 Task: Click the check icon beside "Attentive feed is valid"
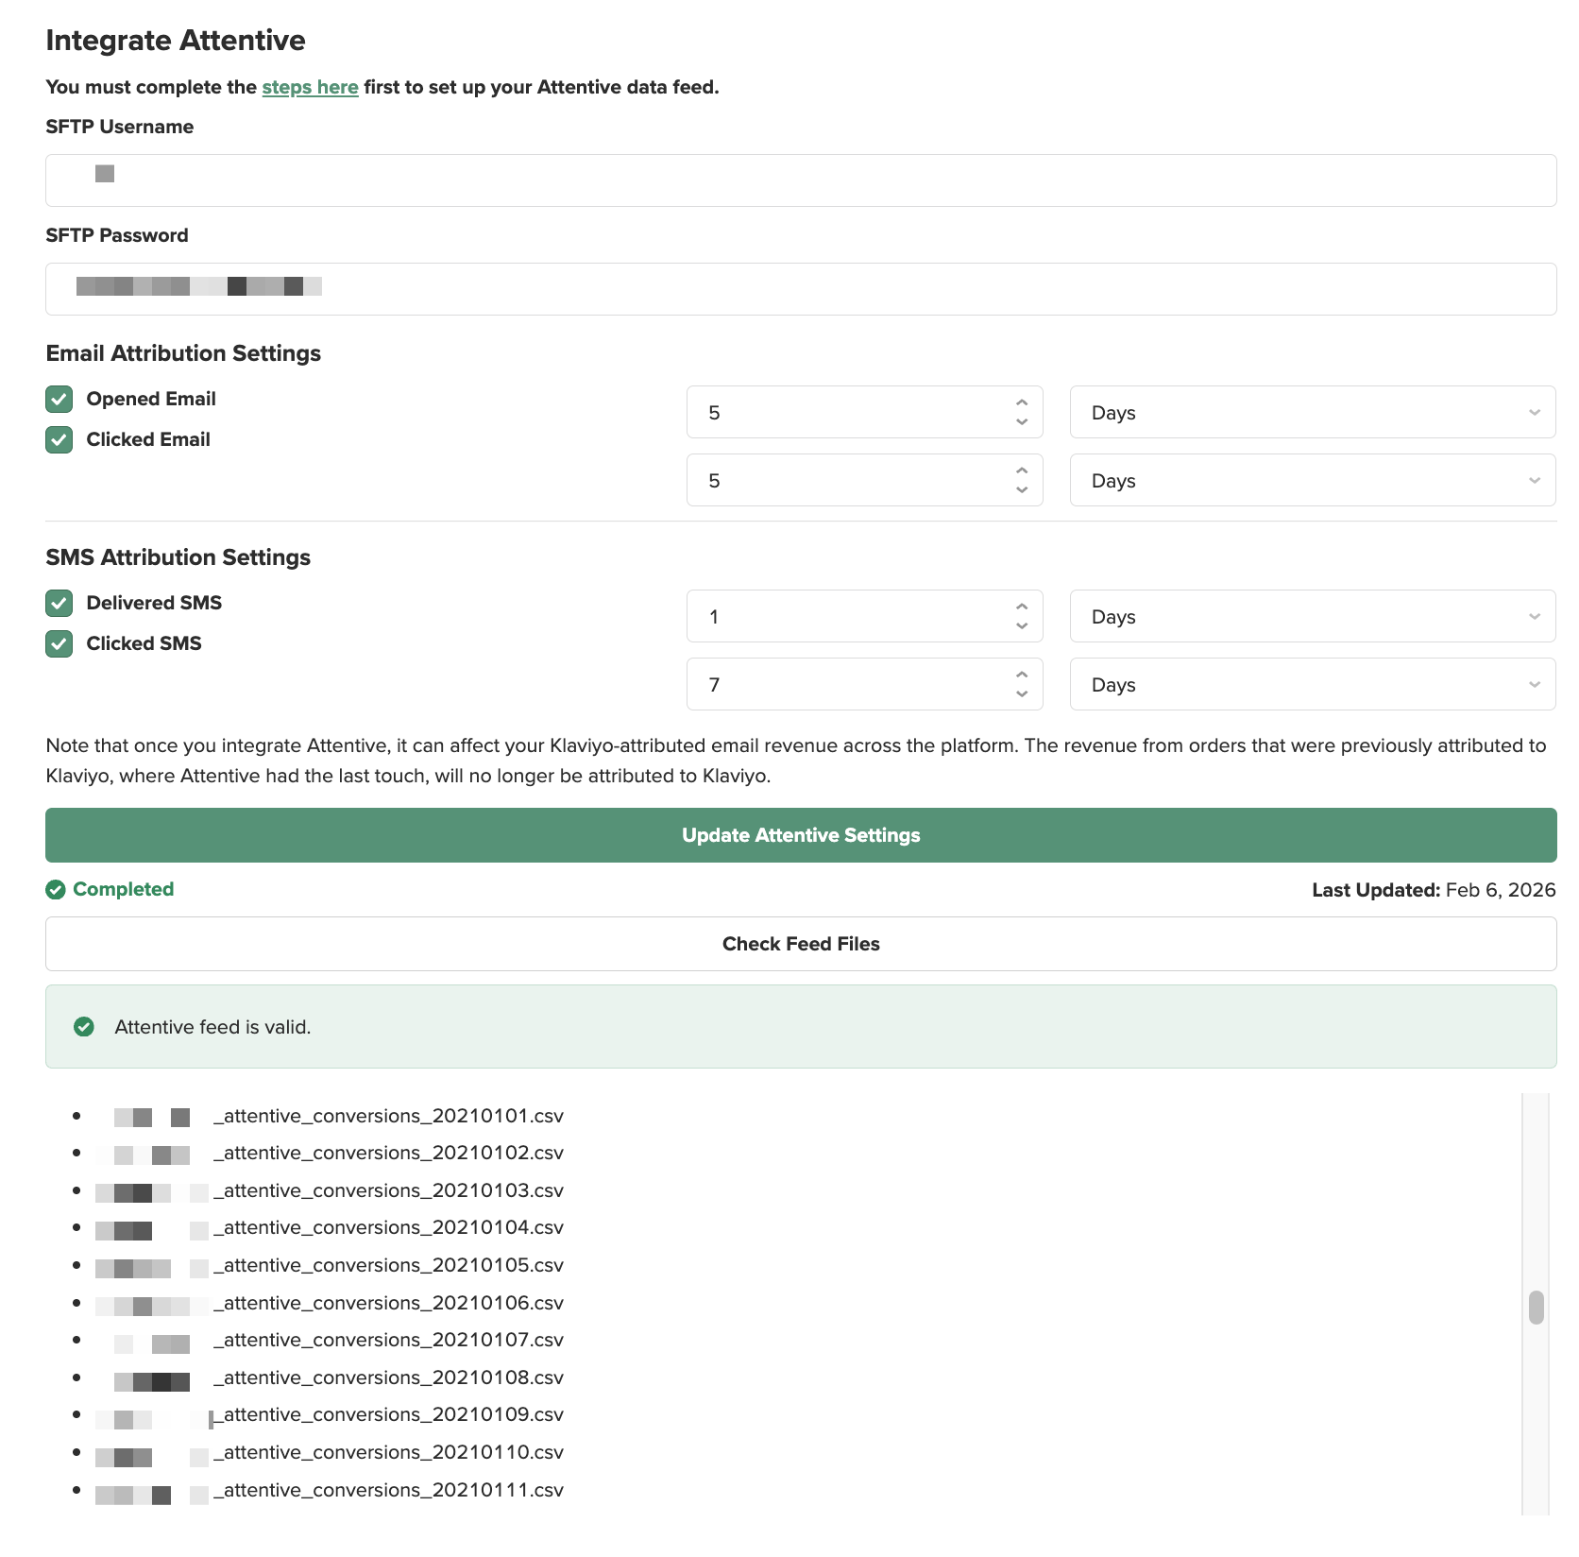tap(84, 1027)
